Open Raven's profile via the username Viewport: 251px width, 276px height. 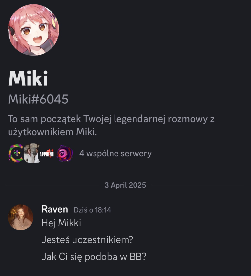(54, 209)
